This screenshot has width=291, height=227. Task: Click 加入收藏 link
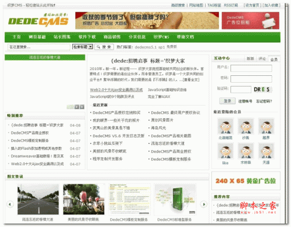[271, 5]
